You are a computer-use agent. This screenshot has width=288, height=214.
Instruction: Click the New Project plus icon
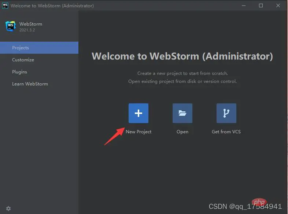(138, 113)
